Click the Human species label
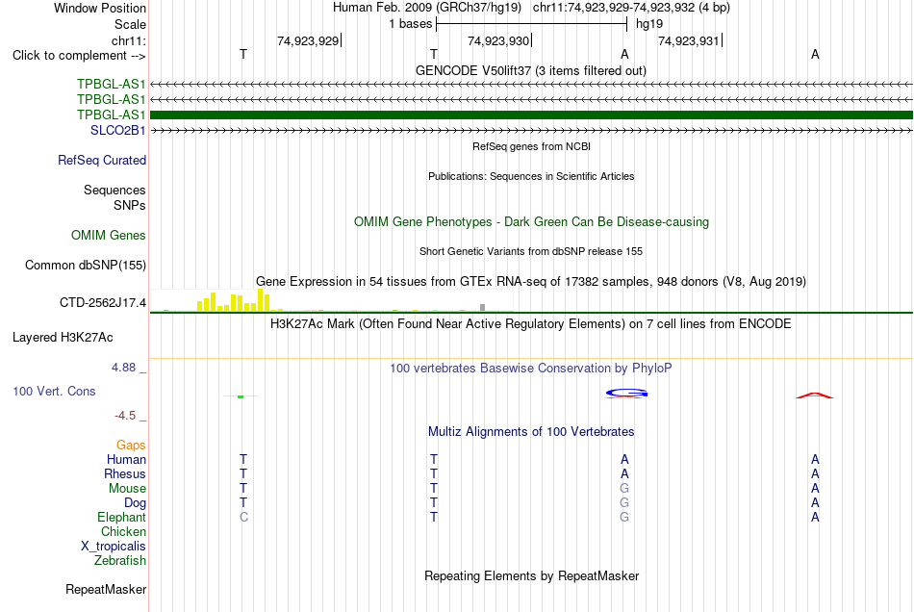Image resolution: width=914 pixels, height=612 pixels. tap(126, 459)
